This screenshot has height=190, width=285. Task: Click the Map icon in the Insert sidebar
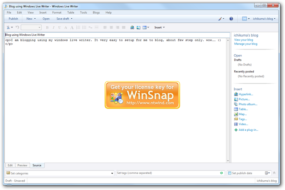point(236,114)
